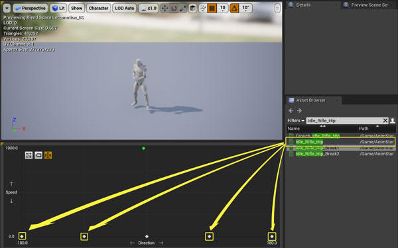
Task: Open the Character menu button
Action: click(x=98, y=8)
